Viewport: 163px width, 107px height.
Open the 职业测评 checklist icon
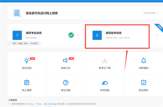coord(143,82)
